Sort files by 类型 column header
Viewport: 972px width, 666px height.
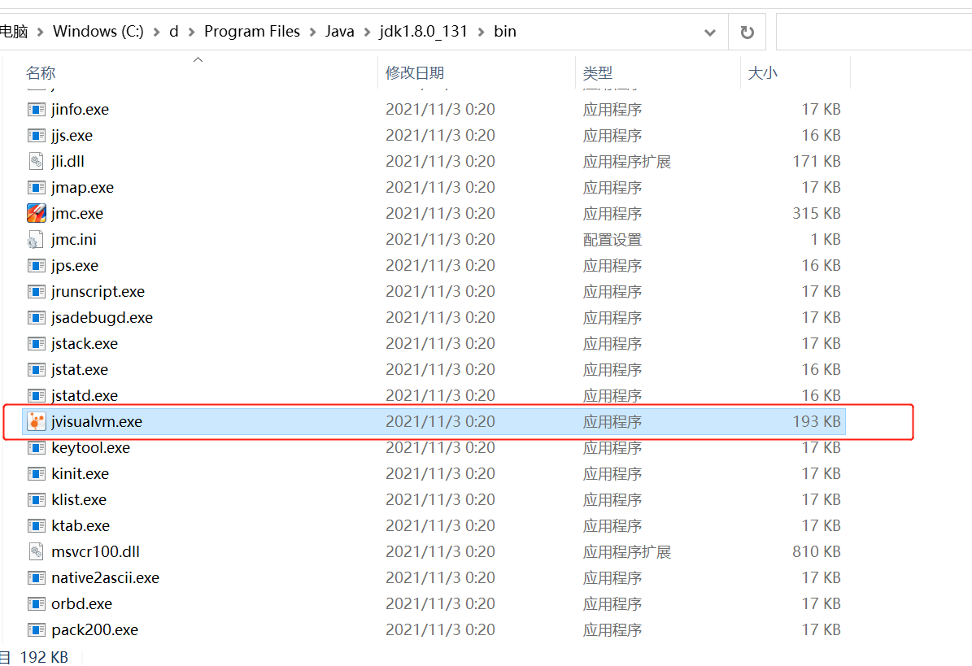pyautogui.click(x=598, y=73)
